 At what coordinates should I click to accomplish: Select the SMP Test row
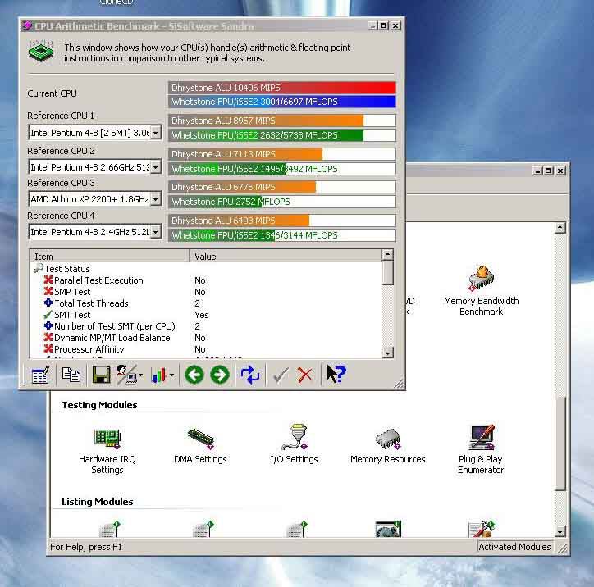pyautogui.click(x=207, y=292)
